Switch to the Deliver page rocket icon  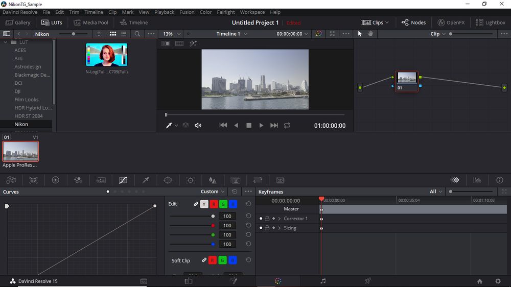coord(367,281)
